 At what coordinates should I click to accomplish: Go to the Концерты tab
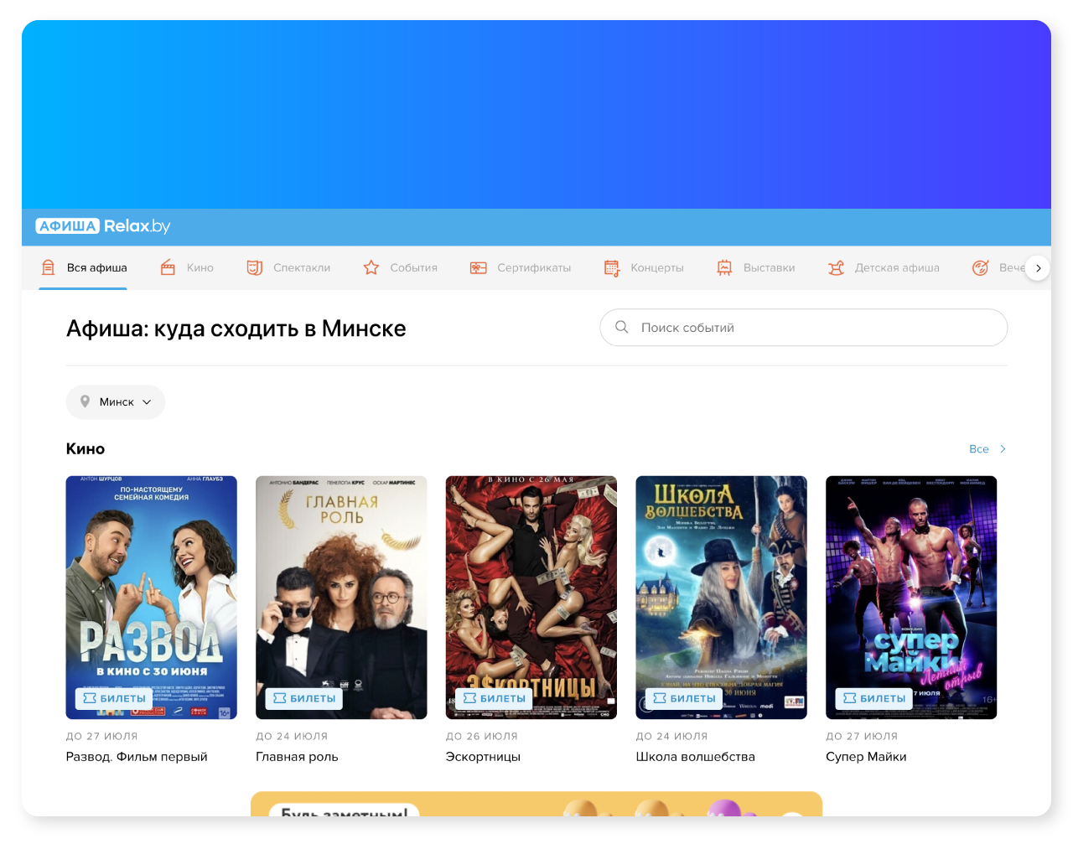pos(644,268)
